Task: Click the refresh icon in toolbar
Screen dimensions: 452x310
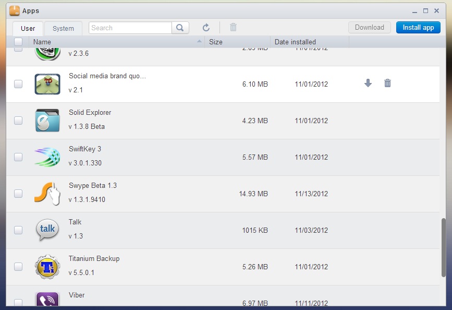Action: (x=206, y=28)
